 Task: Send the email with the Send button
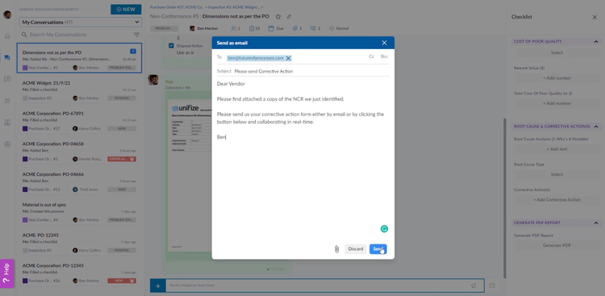378,249
